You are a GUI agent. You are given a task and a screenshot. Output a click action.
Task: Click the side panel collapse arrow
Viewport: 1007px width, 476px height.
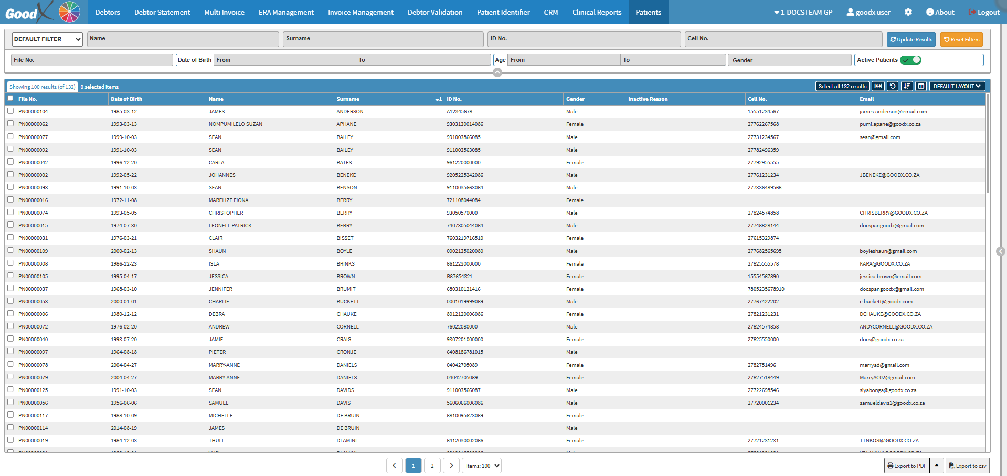point(1001,251)
